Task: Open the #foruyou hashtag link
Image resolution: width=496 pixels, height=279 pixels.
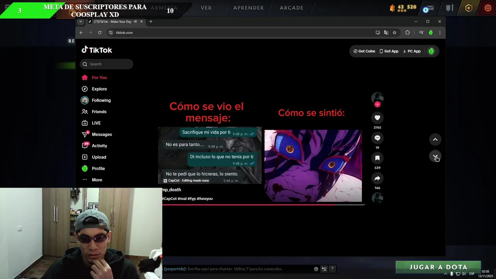Action: (205, 199)
